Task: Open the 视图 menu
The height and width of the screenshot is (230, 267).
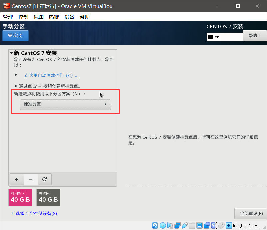Action: [x=39, y=17]
